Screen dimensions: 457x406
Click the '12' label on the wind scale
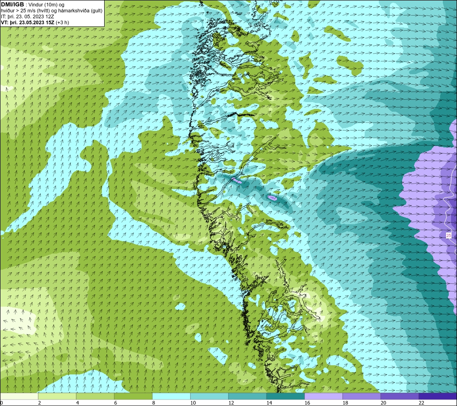(231, 403)
